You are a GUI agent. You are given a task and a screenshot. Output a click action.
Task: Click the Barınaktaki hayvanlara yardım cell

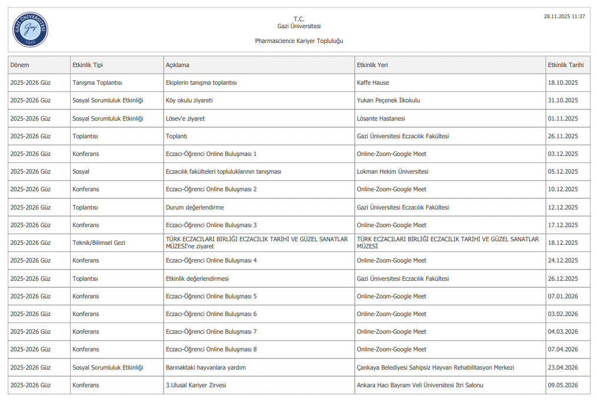[x=205, y=367]
